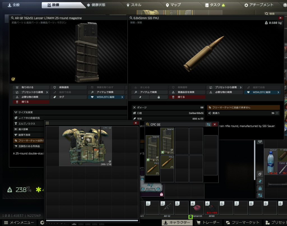The height and width of the screenshot is (226, 287).
Task: Select the AK-12 in quick slot 2
Action: pos(167,208)
